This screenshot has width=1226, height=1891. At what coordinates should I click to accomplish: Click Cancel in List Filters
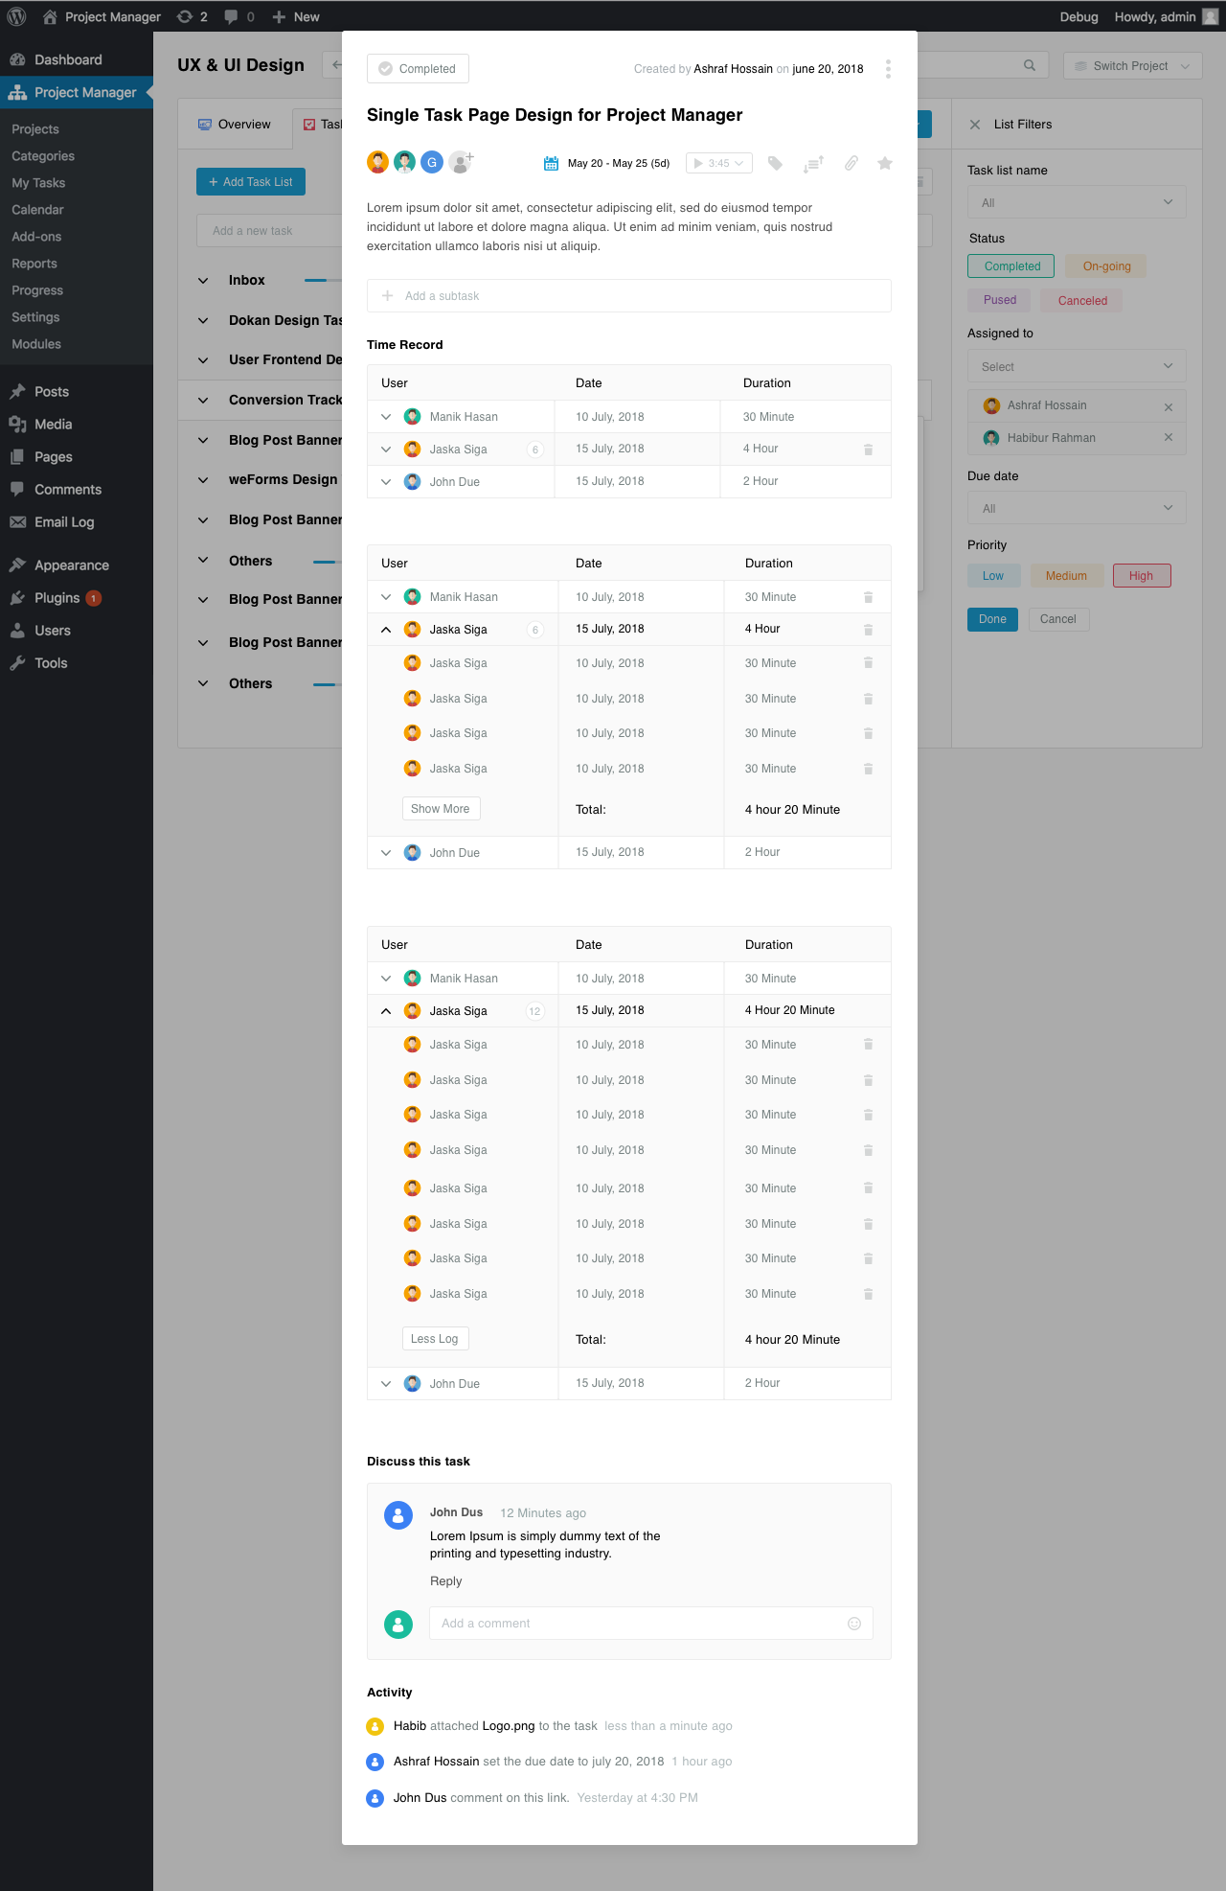click(x=1058, y=619)
